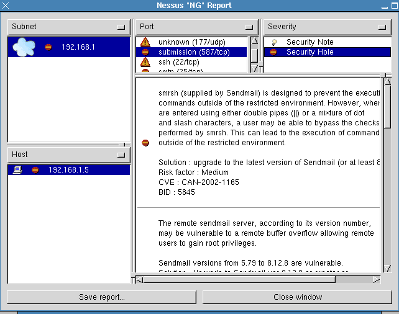Click pane splitter handle between Subnet and Host
The width and height of the screenshot is (399, 314).
pos(124,145)
